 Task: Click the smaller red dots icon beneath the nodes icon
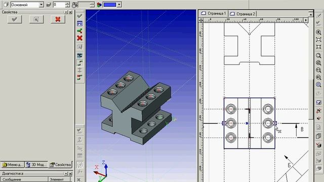(318, 118)
